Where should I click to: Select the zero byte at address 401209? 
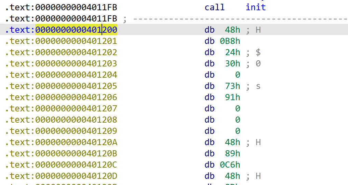(x=237, y=131)
